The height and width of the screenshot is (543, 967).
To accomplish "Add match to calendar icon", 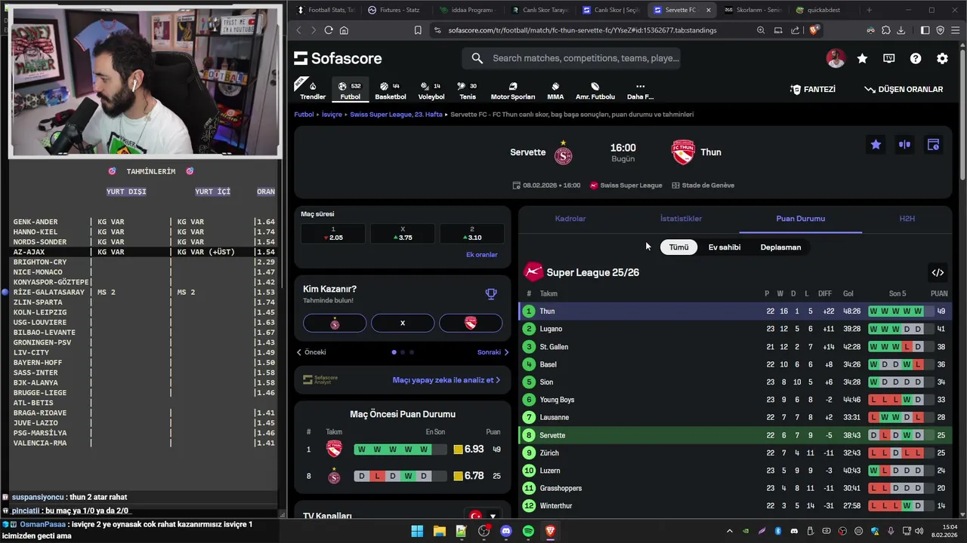I will tap(933, 145).
